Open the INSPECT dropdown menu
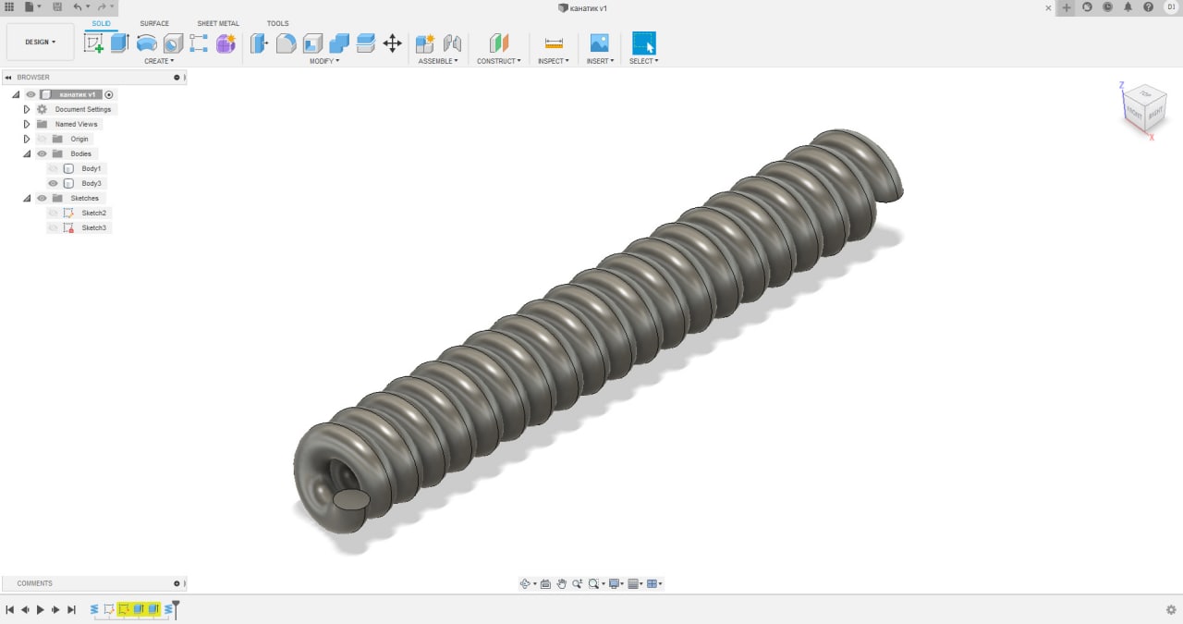This screenshot has height=624, width=1183. click(x=553, y=61)
